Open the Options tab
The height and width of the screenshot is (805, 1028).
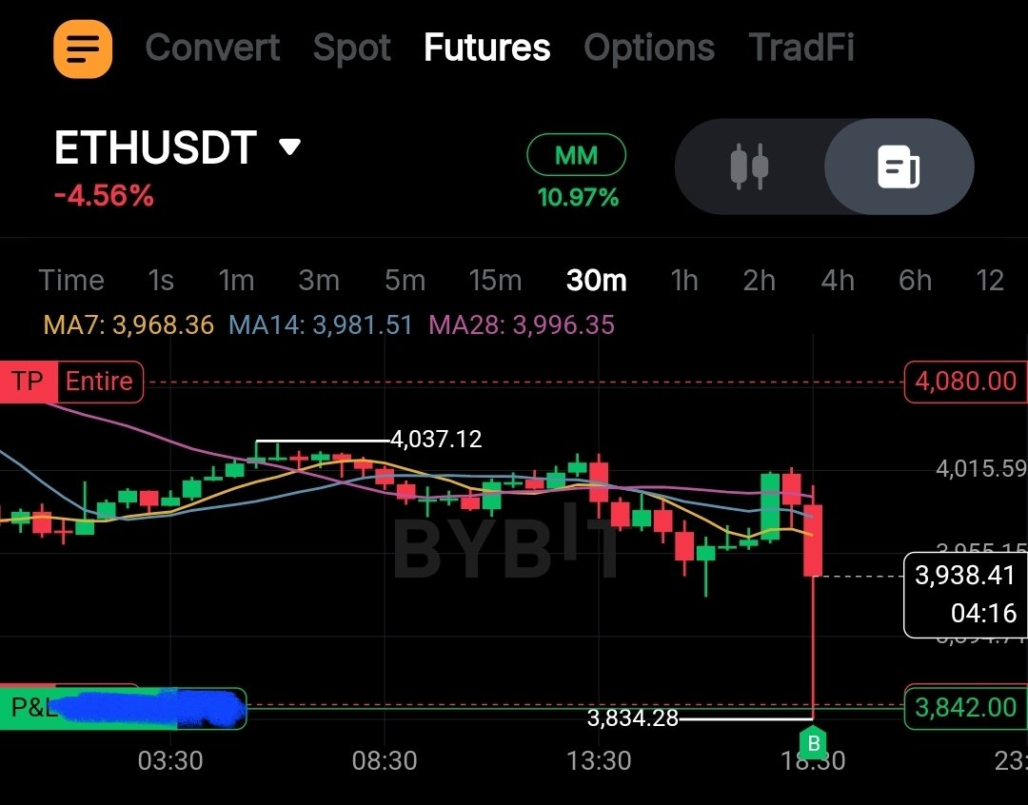pos(649,49)
